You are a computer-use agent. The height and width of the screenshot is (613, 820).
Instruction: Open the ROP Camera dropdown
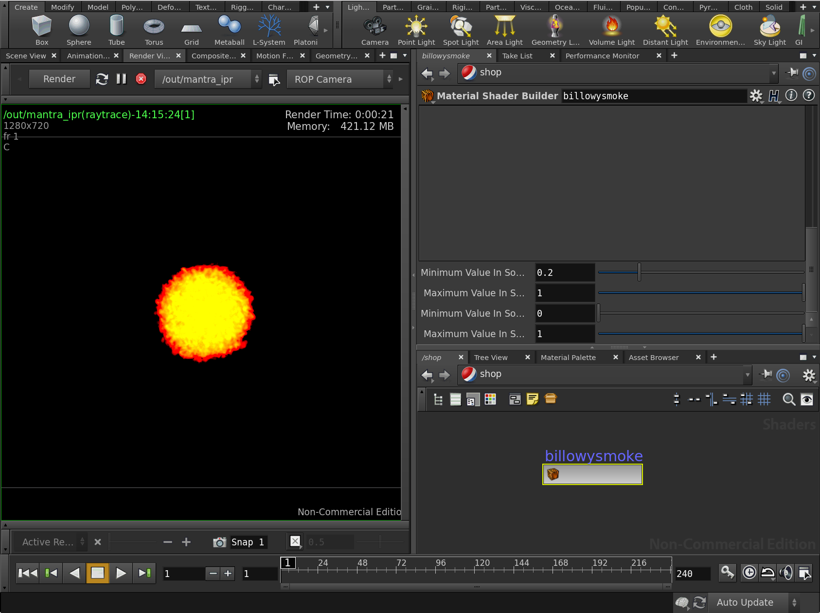coord(339,79)
